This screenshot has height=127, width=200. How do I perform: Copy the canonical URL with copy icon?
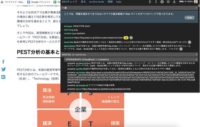(131, 38)
